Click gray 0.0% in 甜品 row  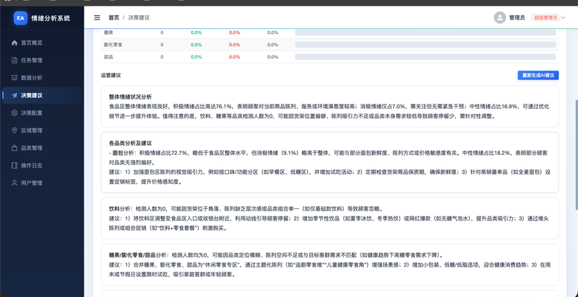click(273, 57)
